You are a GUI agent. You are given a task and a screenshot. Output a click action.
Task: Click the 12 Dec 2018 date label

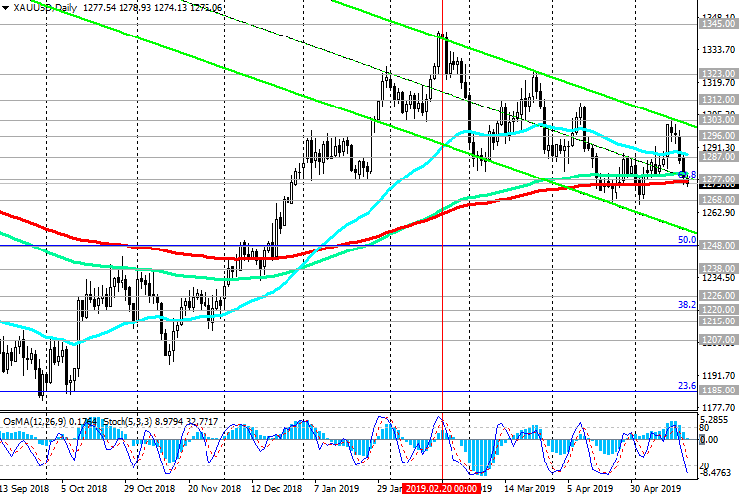(277, 488)
